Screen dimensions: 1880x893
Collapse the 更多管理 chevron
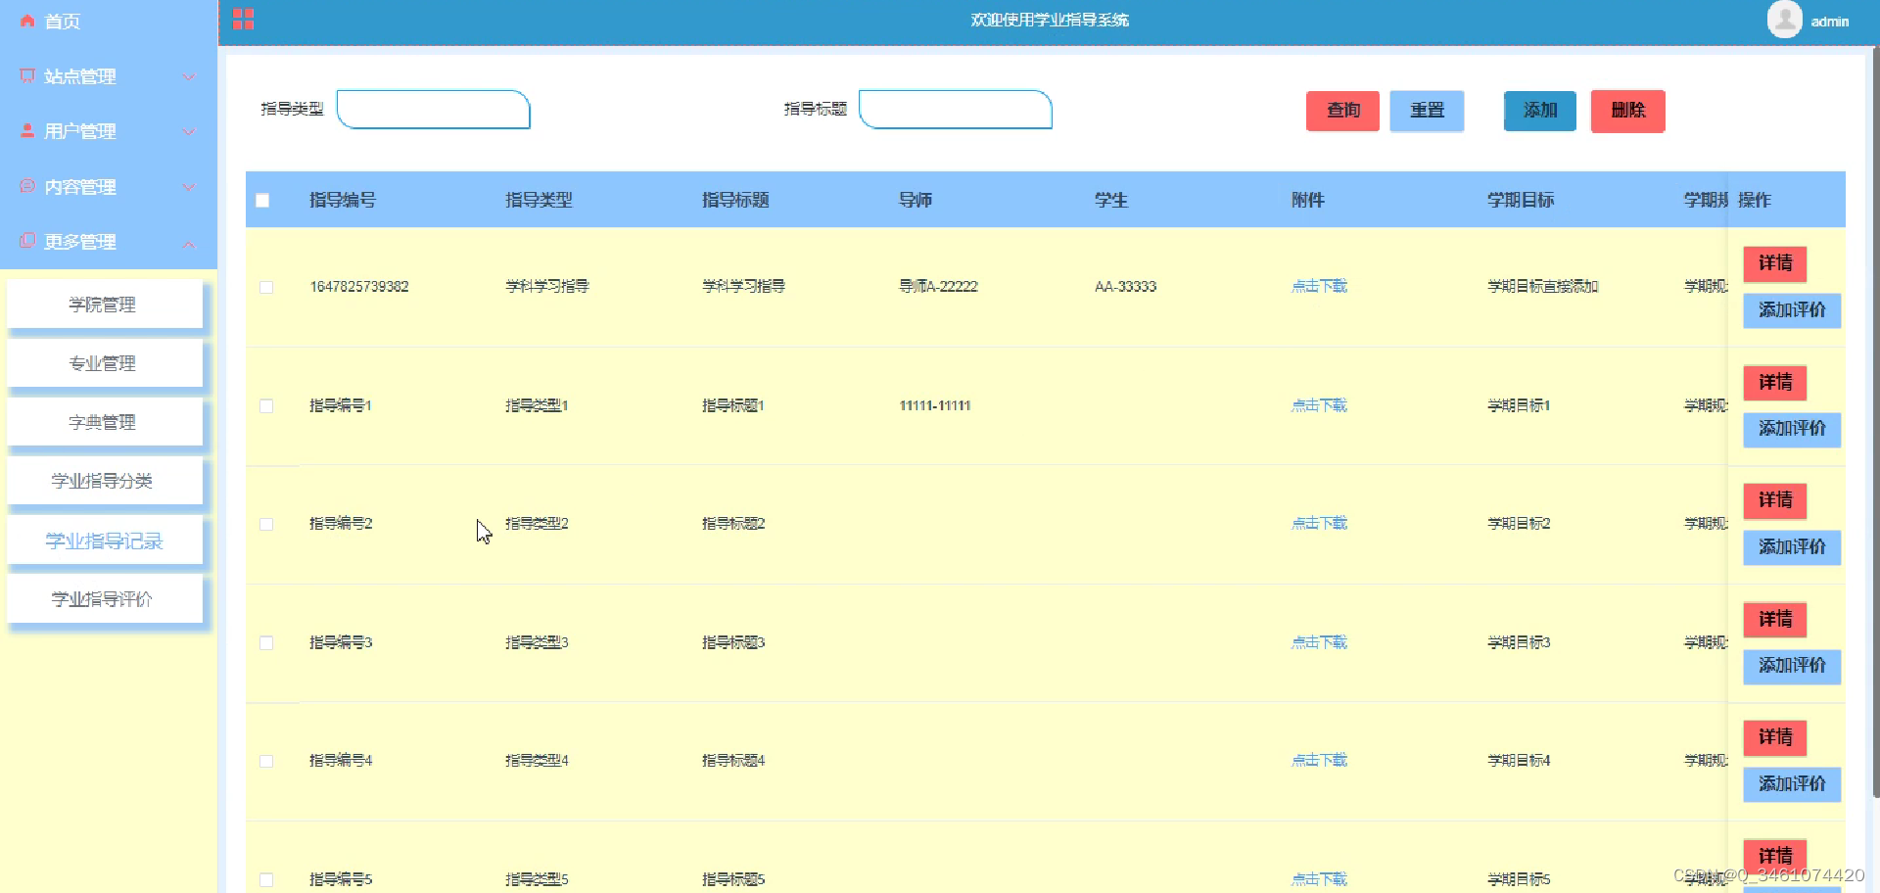pos(189,243)
